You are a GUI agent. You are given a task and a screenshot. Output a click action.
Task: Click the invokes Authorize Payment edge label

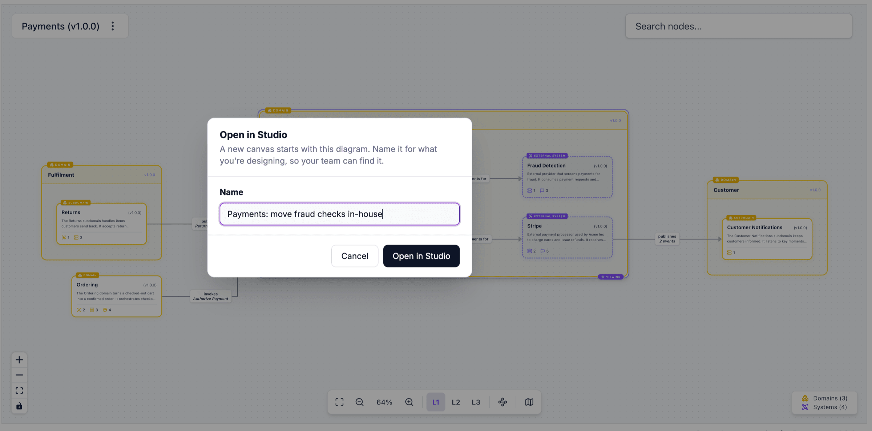coord(211,296)
